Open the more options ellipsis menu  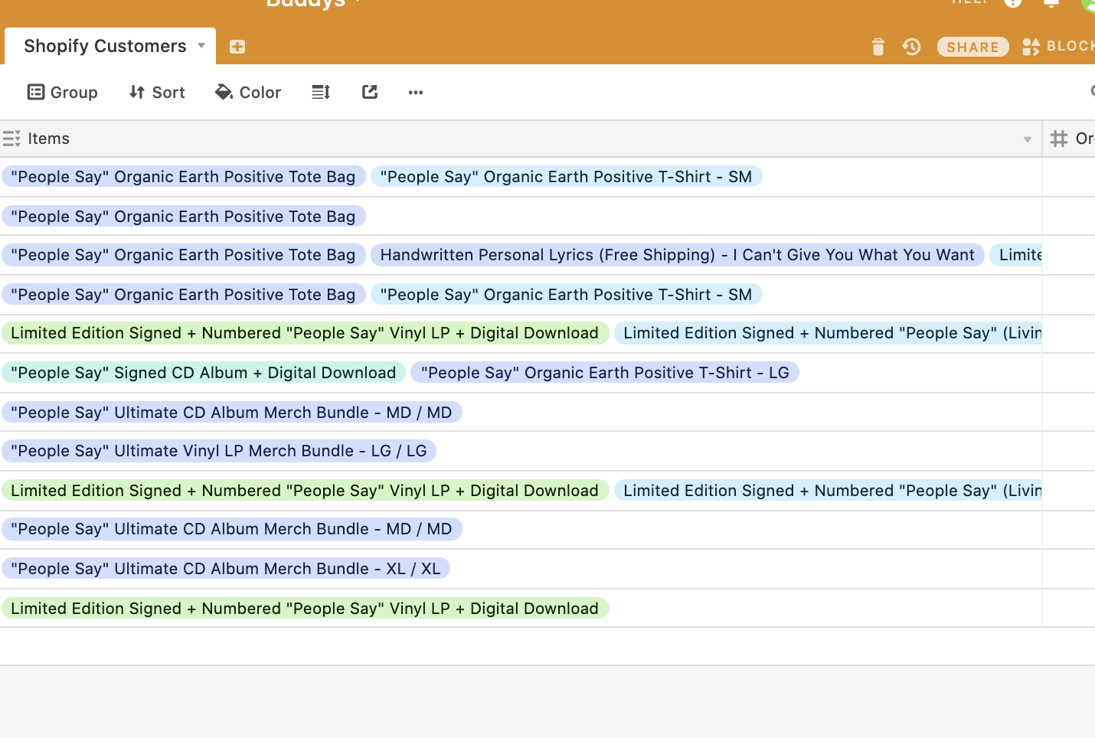click(416, 92)
